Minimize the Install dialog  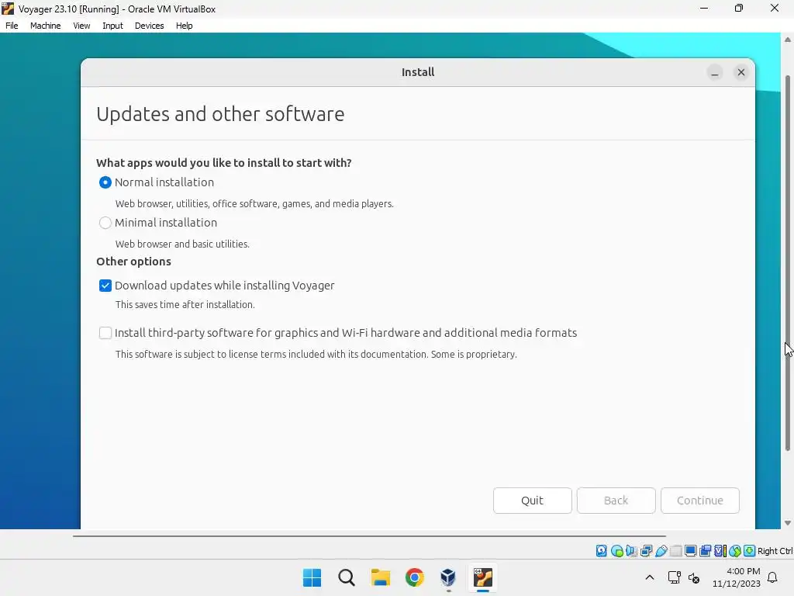click(x=714, y=72)
